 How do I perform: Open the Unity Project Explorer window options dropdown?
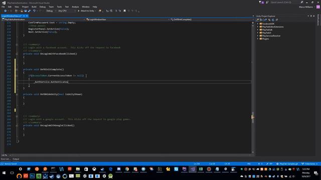(308, 16)
